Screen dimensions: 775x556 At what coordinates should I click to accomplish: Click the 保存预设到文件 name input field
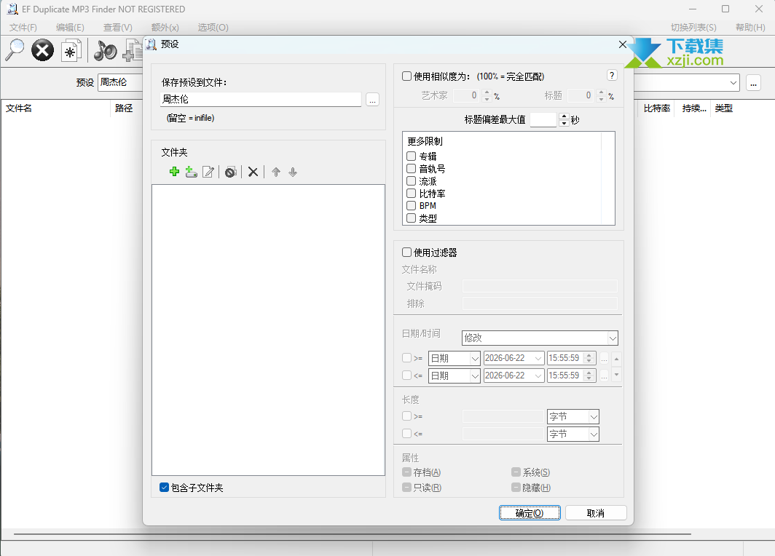(x=261, y=99)
